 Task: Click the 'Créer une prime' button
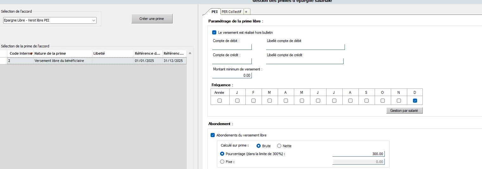(152, 19)
